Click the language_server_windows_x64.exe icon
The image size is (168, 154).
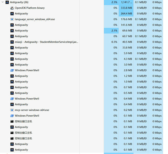(12, 19)
